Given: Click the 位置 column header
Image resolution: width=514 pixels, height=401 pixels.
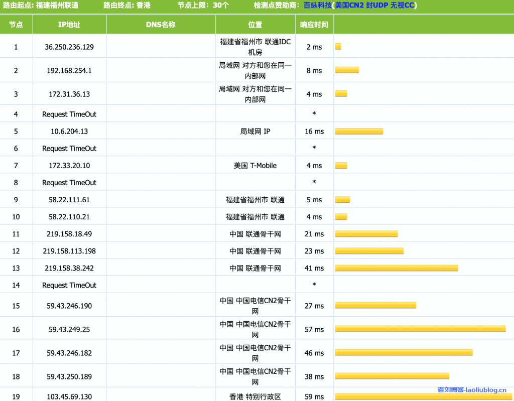Looking at the screenshot, I should pos(255,25).
